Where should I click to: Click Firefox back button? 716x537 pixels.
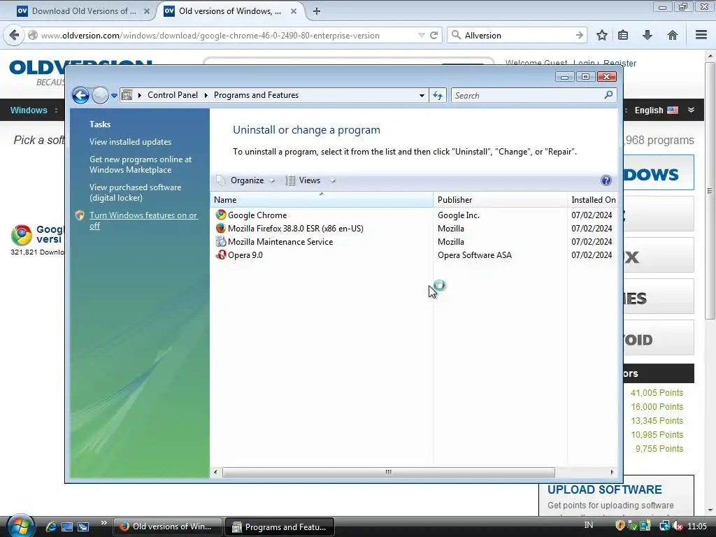click(x=15, y=35)
